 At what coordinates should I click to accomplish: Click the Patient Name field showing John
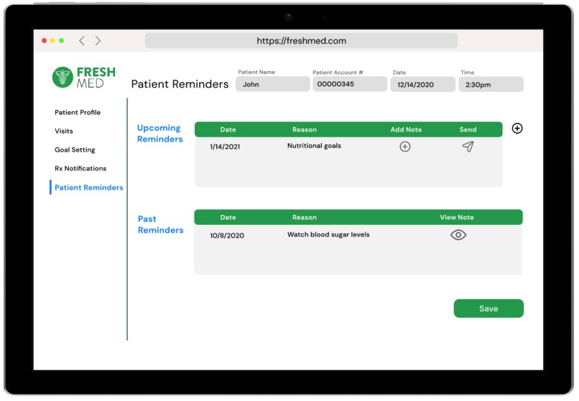[x=272, y=84]
